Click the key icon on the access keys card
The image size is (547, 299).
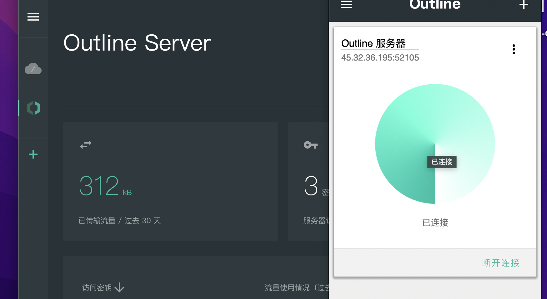click(x=310, y=145)
